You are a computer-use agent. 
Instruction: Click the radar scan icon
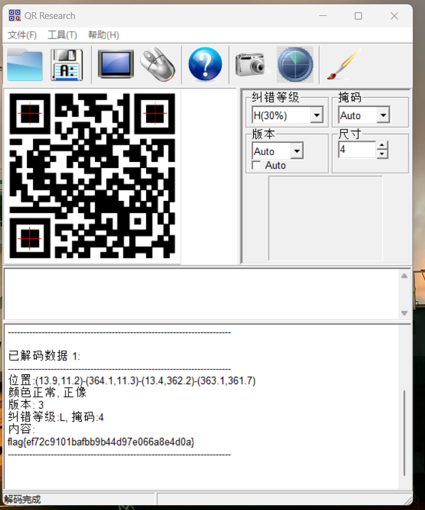coord(295,64)
